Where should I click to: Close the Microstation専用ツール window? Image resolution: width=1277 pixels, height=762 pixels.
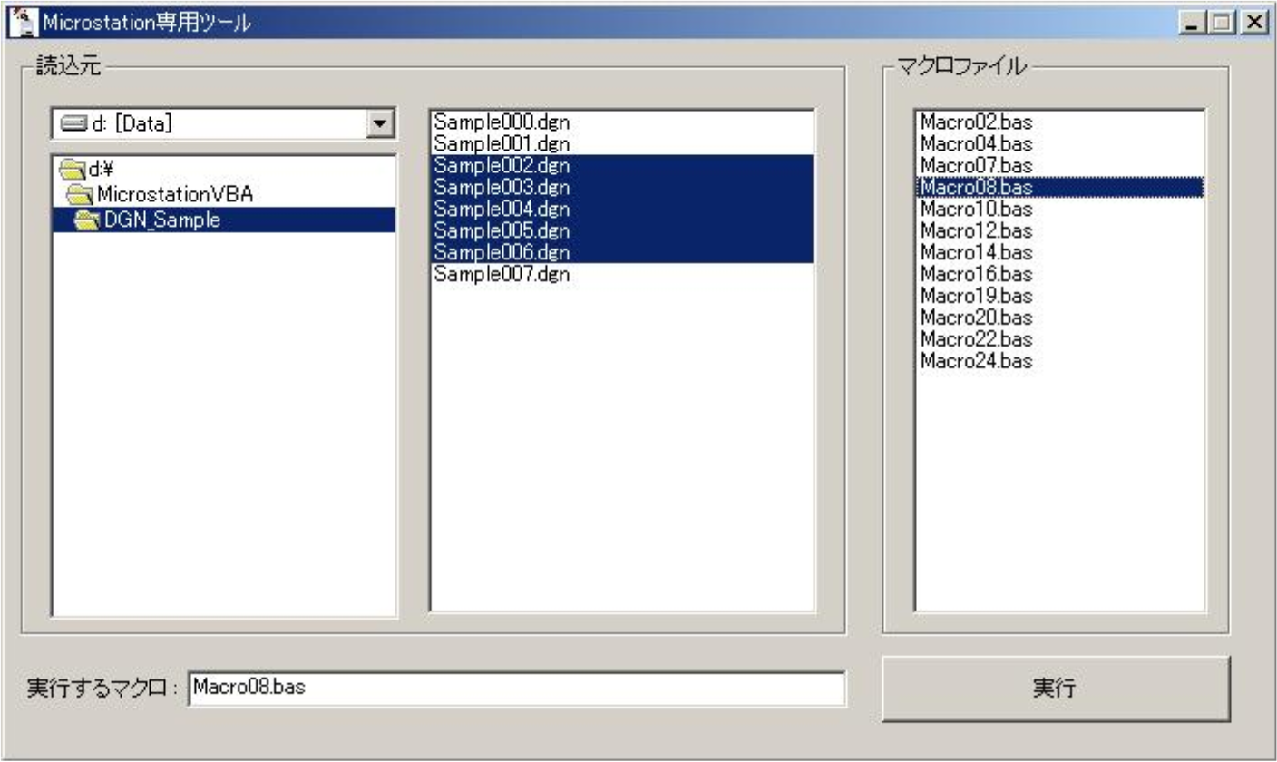[x=1254, y=23]
